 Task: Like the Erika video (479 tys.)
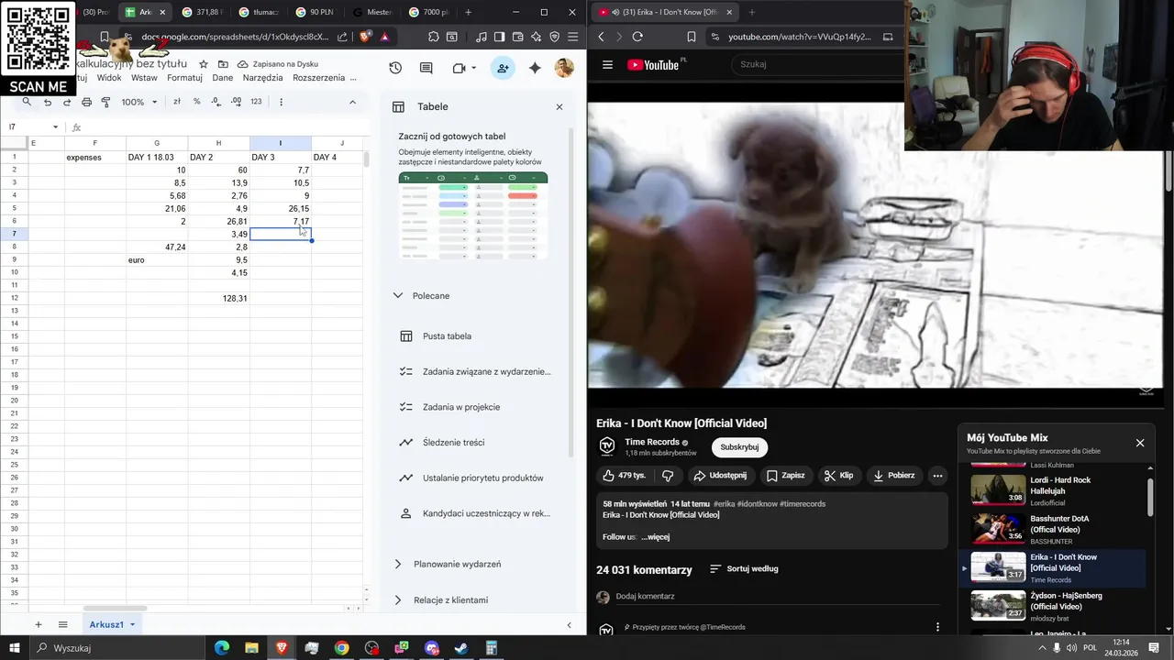tap(625, 476)
